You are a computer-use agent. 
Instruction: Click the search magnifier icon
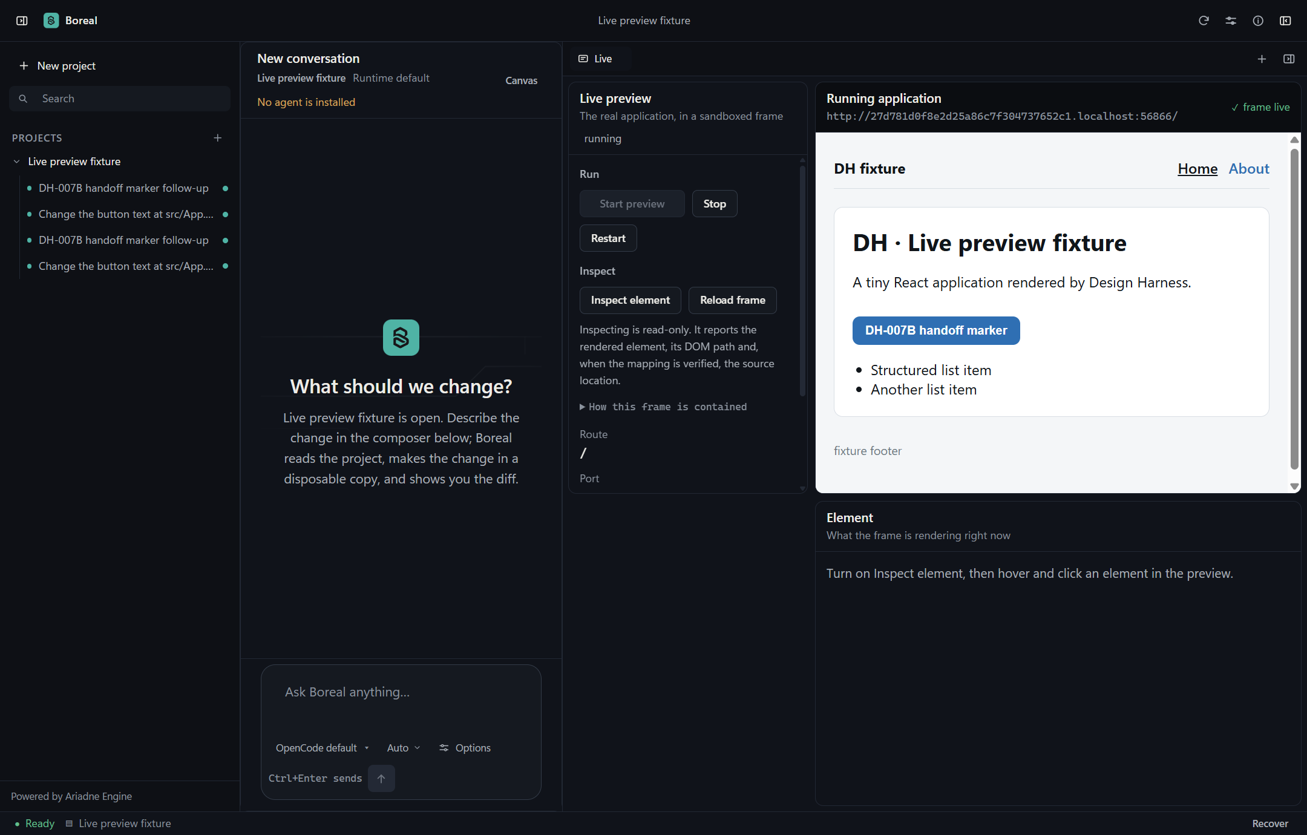[23, 99]
